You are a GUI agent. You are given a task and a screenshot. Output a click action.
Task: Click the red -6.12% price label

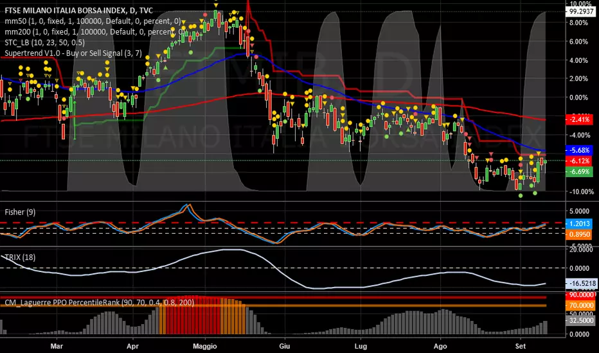580,160
